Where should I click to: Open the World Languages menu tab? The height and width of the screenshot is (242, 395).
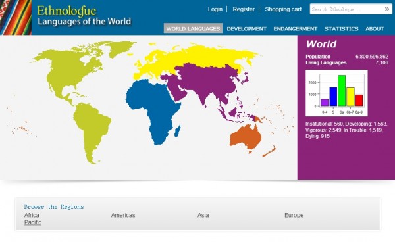pos(193,28)
